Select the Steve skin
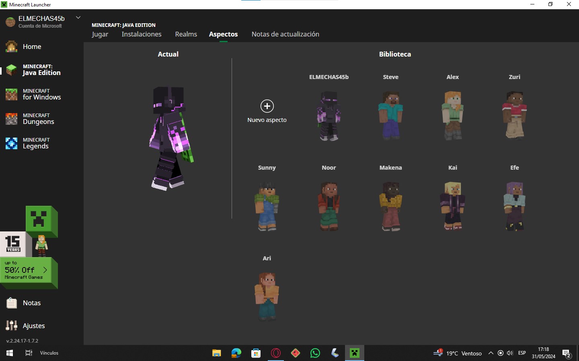The width and height of the screenshot is (579, 361). pyautogui.click(x=390, y=116)
